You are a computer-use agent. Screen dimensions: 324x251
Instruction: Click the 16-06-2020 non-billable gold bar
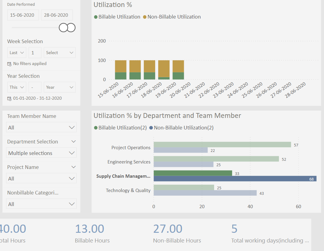[x=135, y=66]
